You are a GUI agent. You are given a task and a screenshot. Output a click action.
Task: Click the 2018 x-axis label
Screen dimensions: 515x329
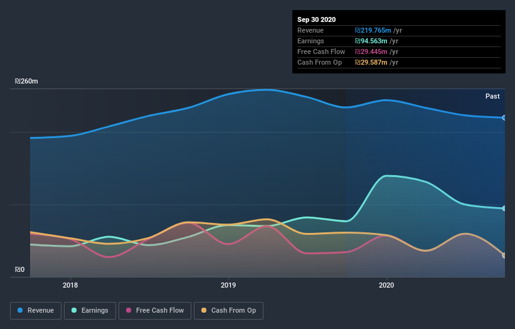70,285
